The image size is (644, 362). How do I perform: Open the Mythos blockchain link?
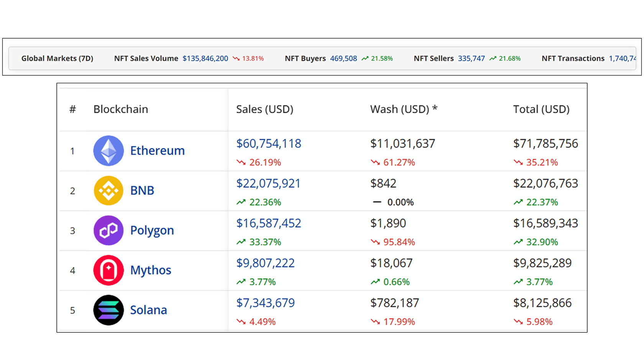pos(151,270)
